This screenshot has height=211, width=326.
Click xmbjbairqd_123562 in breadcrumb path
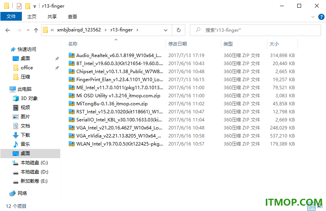(79, 30)
